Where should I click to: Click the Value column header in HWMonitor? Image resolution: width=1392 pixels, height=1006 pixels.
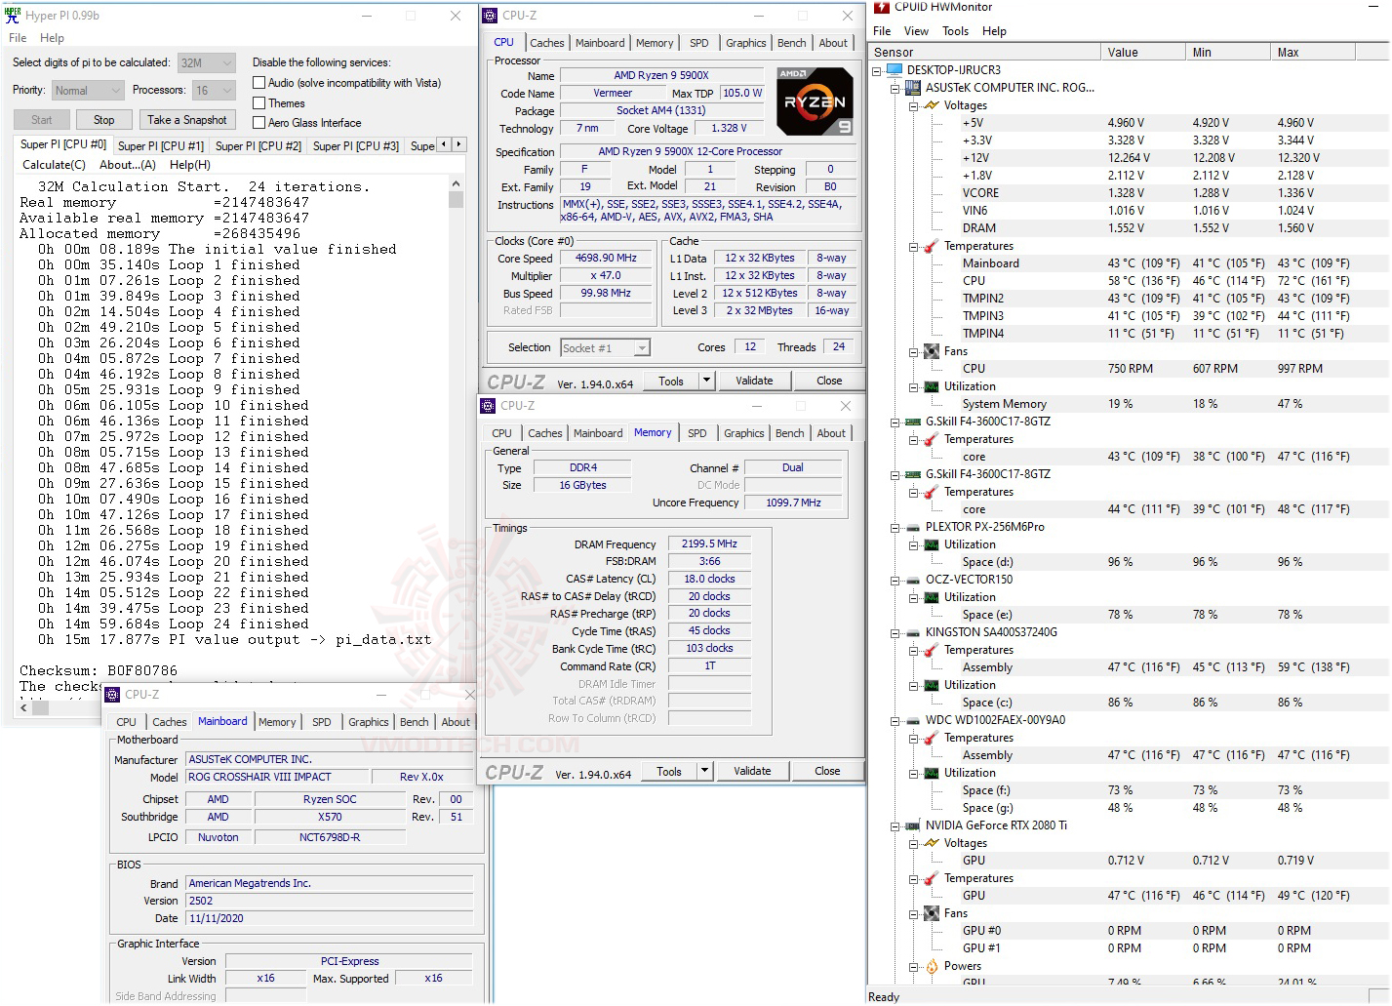tap(1142, 52)
